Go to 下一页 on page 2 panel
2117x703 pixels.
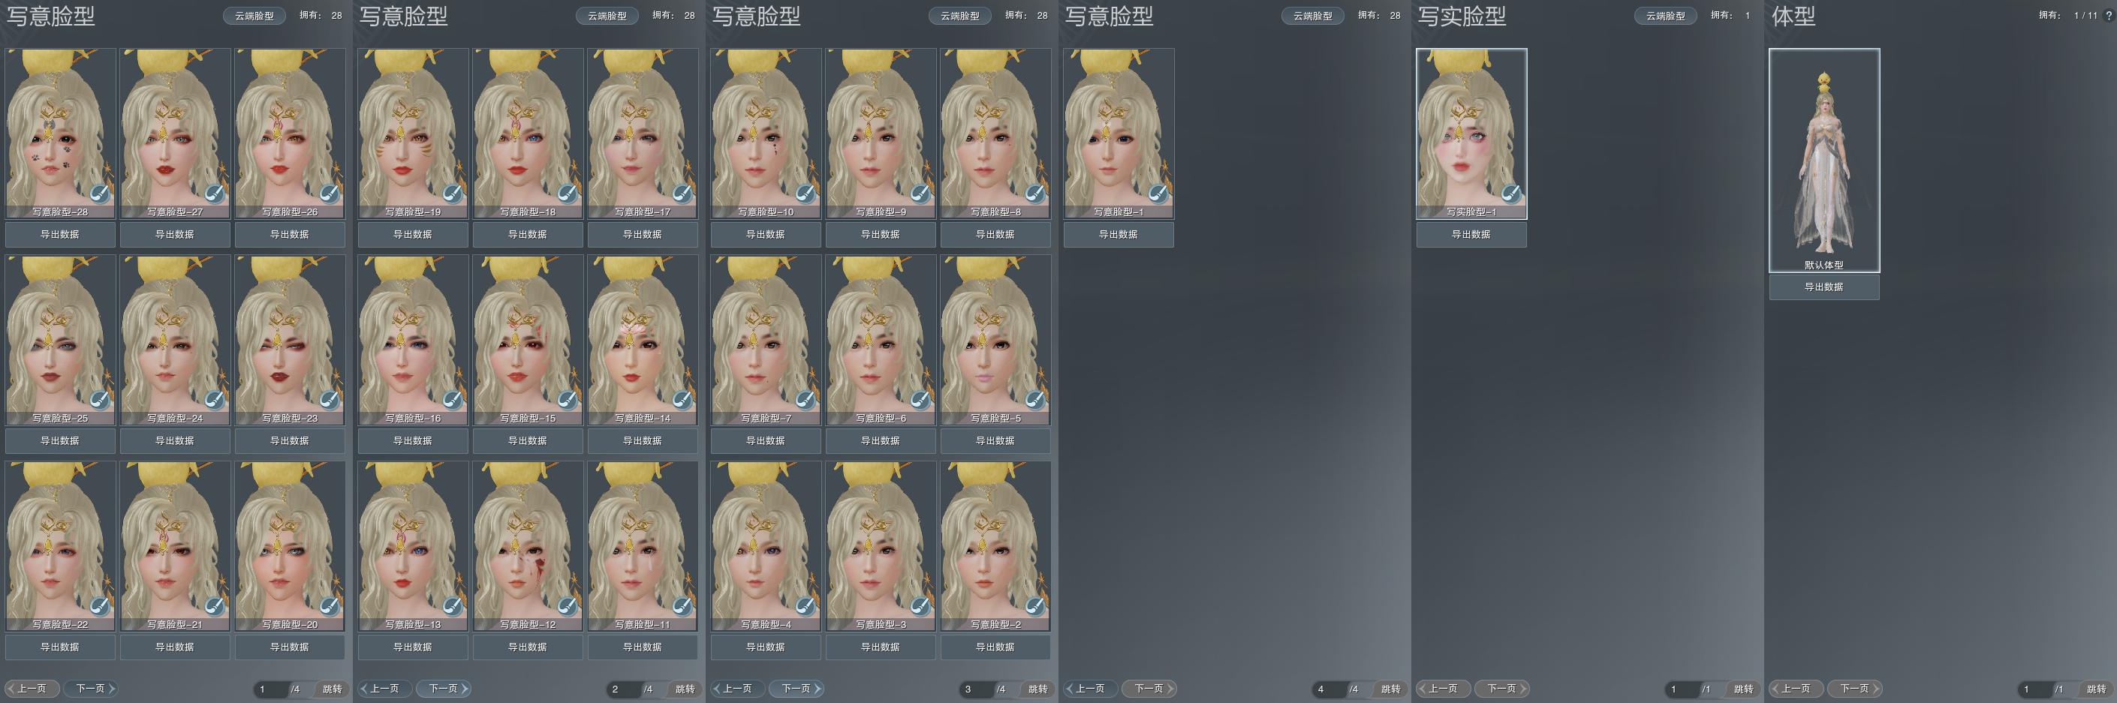[x=444, y=688]
